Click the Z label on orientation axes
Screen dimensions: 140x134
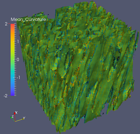[12, 117]
